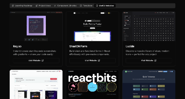The image size is (185, 99).
Task: Open the ShadCN Form preview thumbnail
Action: click(92, 26)
